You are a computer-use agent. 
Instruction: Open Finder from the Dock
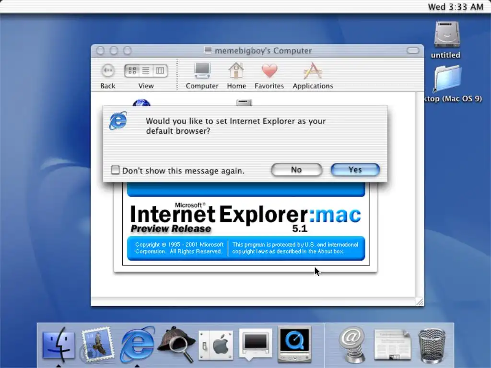pos(58,345)
